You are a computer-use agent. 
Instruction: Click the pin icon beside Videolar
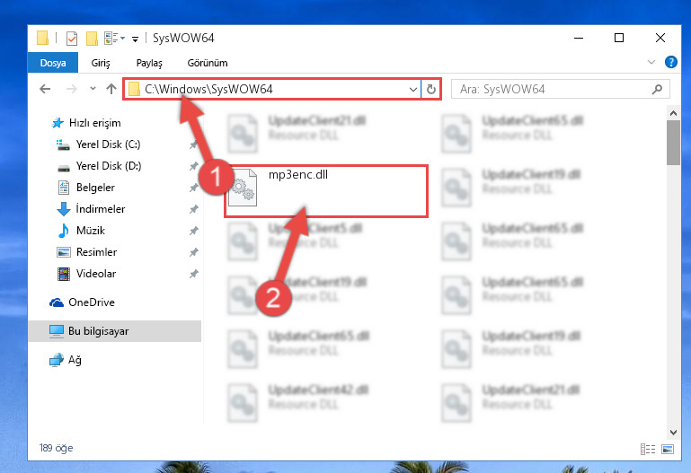coord(193,274)
